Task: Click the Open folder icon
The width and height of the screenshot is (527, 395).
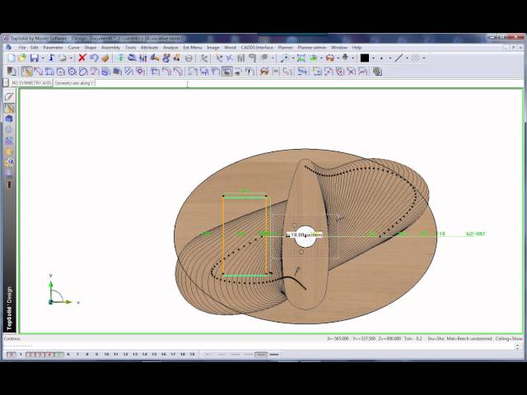Action: tap(21, 58)
